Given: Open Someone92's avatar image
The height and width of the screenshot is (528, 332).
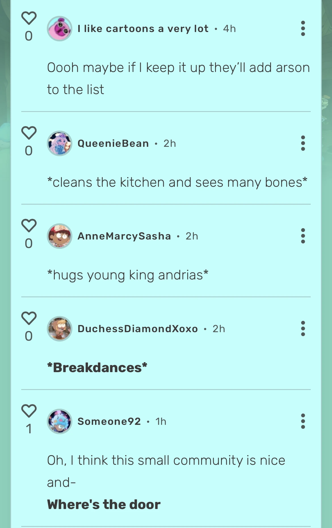Looking at the screenshot, I should click(x=59, y=422).
